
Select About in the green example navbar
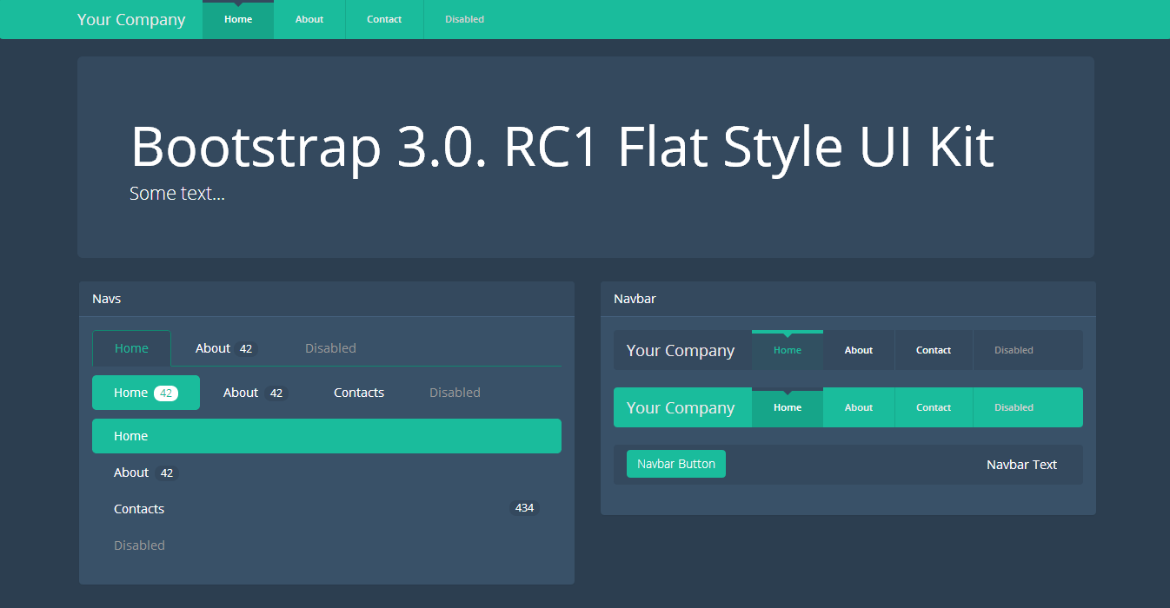859,408
